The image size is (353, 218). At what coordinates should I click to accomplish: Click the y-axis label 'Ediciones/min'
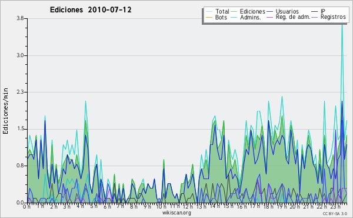click(x=5, y=111)
